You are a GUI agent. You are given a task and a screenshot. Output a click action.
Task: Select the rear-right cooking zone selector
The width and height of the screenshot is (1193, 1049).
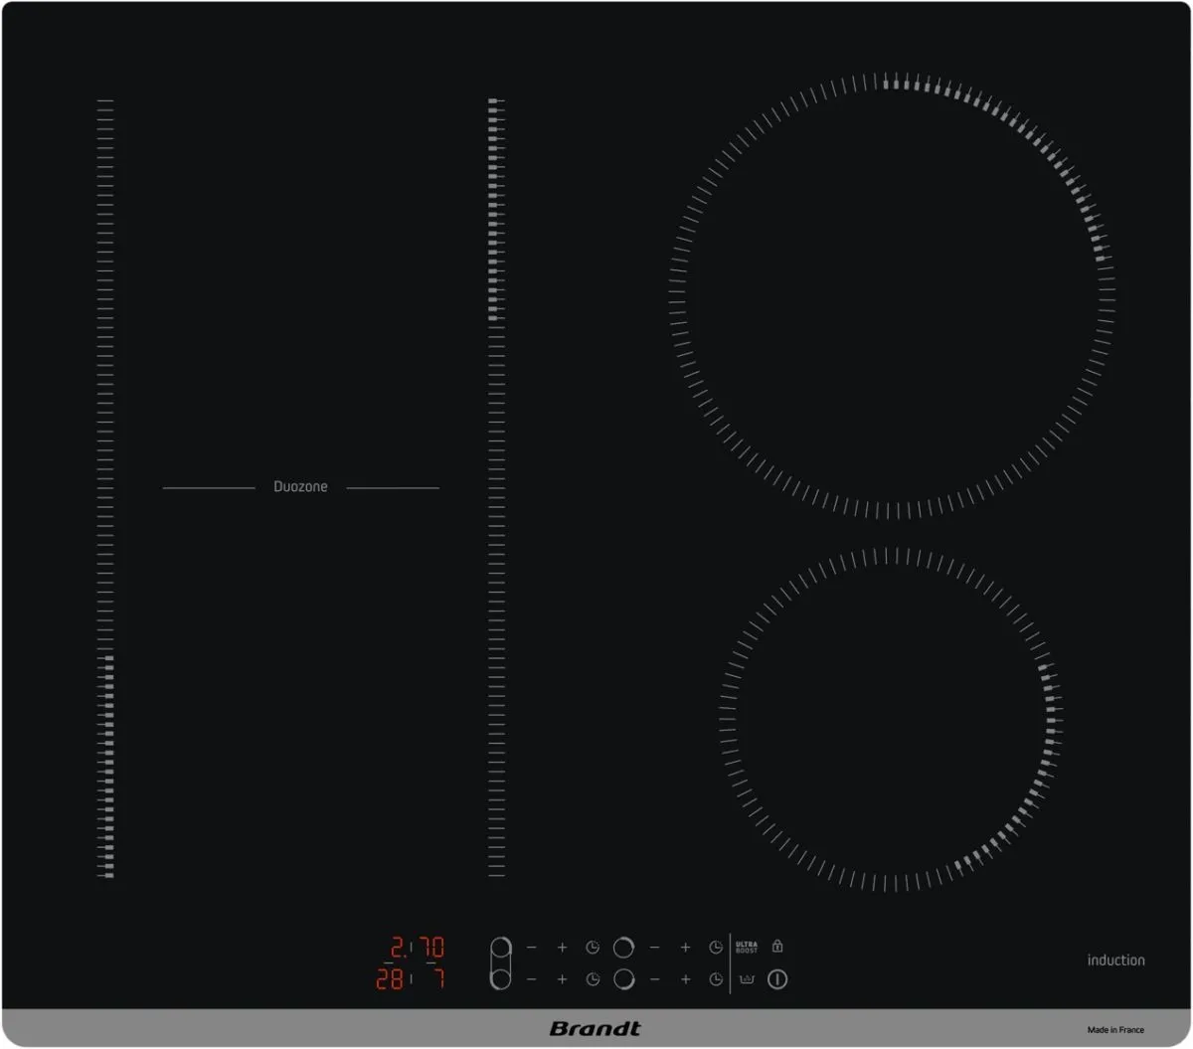click(x=623, y=948)
